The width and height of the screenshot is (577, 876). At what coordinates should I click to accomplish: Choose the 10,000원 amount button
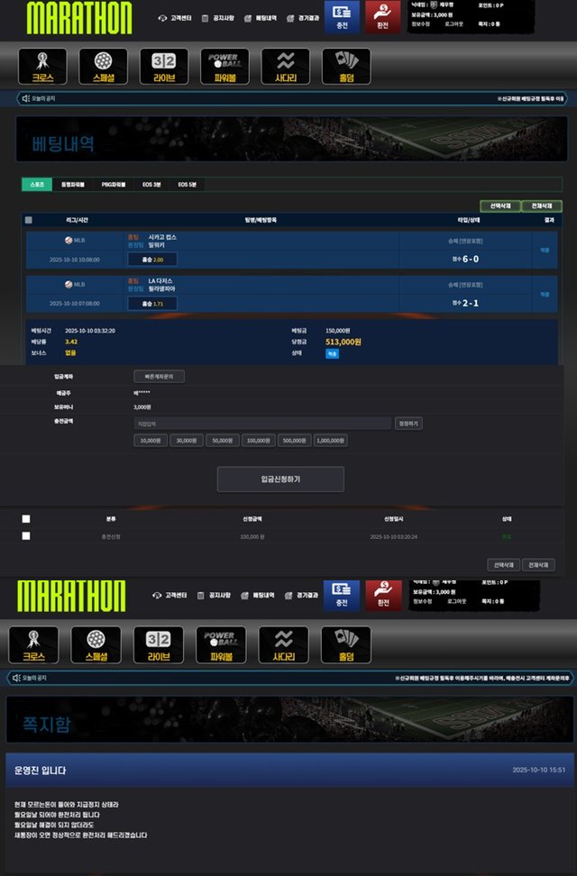[x=151, y=441]
